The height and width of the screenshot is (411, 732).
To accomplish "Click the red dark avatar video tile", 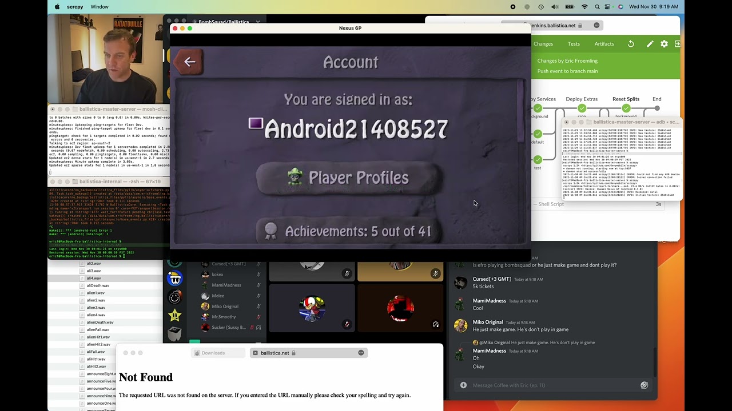I will [x=400, y=308].
